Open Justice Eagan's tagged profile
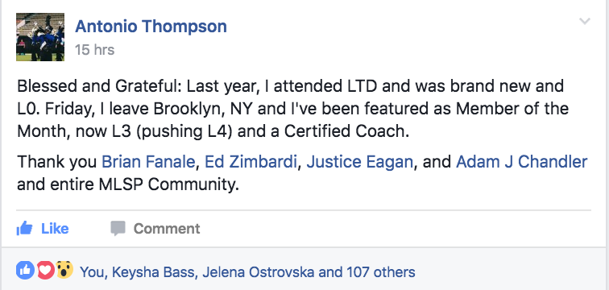609x290 pixels. (359, 162)
